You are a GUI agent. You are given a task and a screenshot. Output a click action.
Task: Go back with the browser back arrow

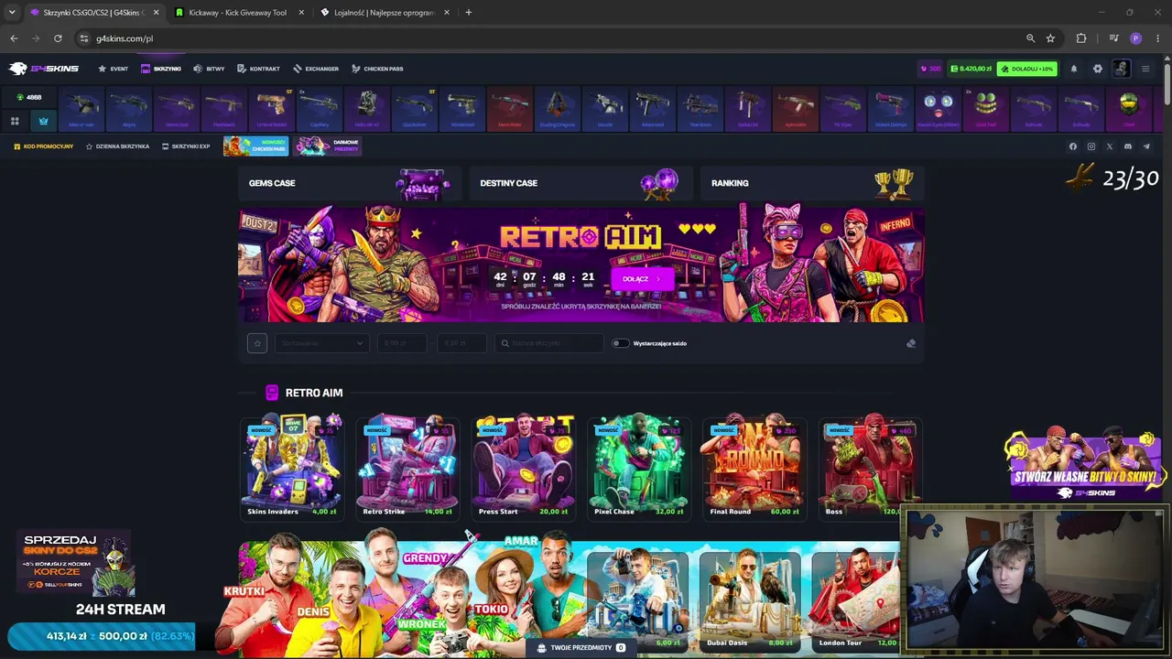[x=14, y=38]
